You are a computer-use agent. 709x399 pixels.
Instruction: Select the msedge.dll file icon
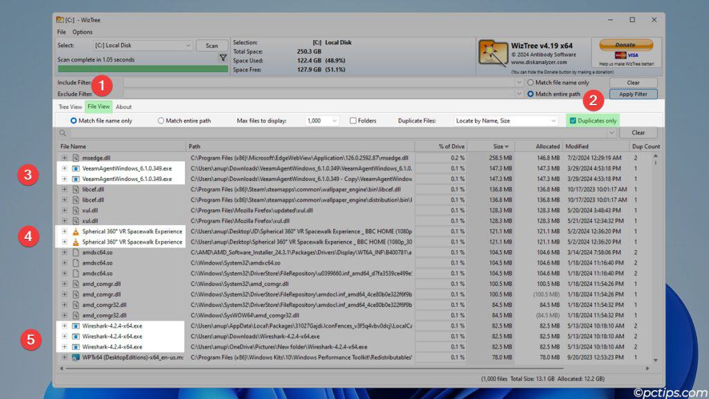[x=76, y=158]
